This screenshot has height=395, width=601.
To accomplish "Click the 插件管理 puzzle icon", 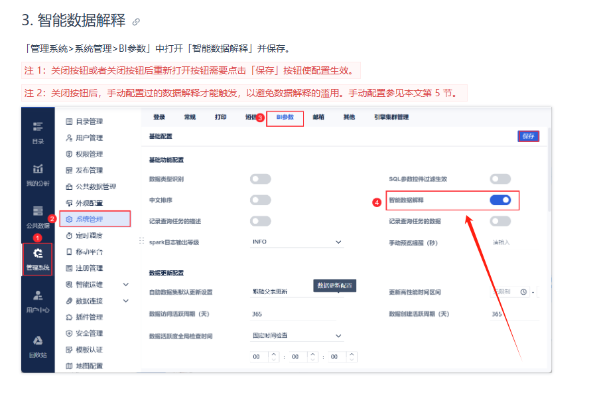I will click(69, 317).
